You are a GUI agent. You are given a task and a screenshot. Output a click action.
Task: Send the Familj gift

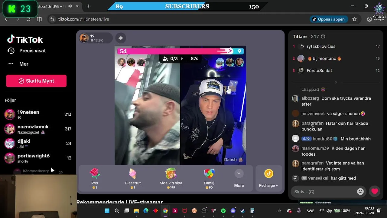(x=209, y=179)
